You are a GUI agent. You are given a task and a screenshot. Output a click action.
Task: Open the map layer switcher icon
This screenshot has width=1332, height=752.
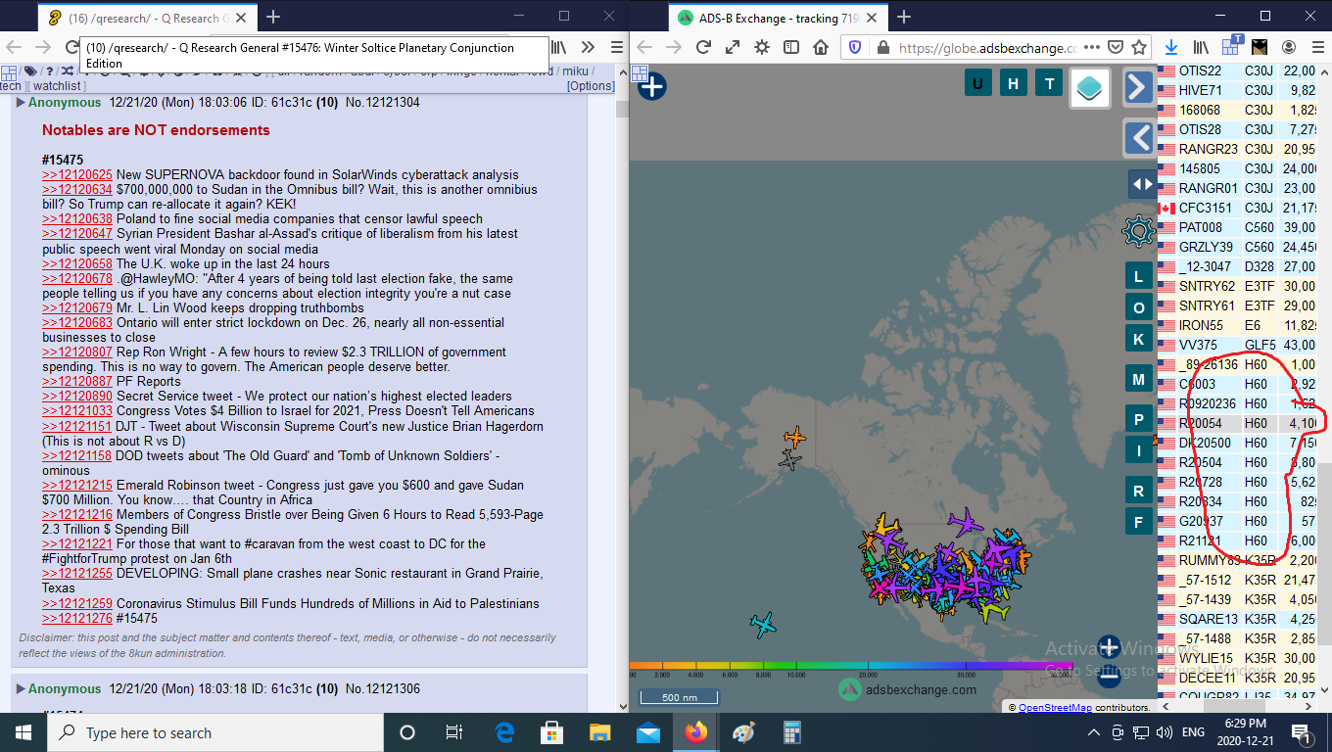tap(1089, 87)
